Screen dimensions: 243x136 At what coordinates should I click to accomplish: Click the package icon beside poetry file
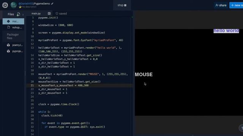(x=8, y=45)
